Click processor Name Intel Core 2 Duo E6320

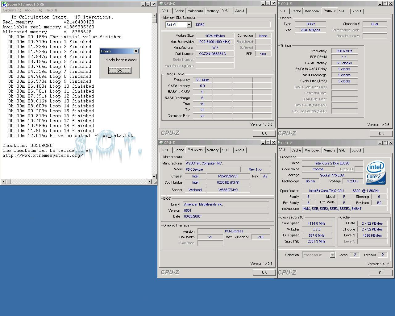[332, 163]
